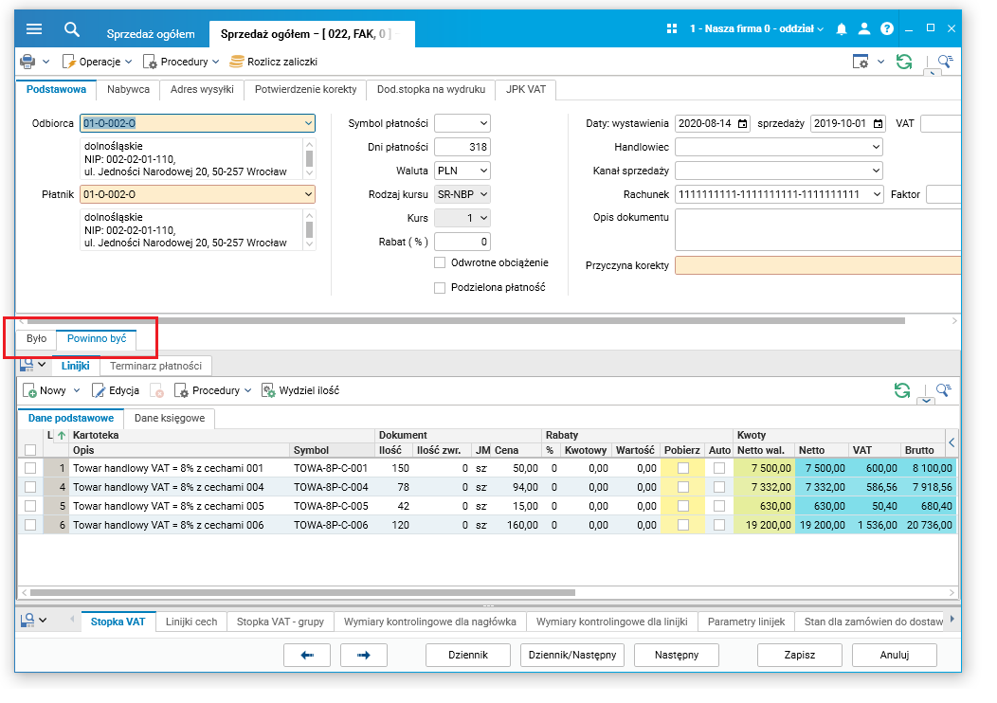Tick the Podzielona płatność checkbox
The image size is (997, 703).
[x=440, y=287]
